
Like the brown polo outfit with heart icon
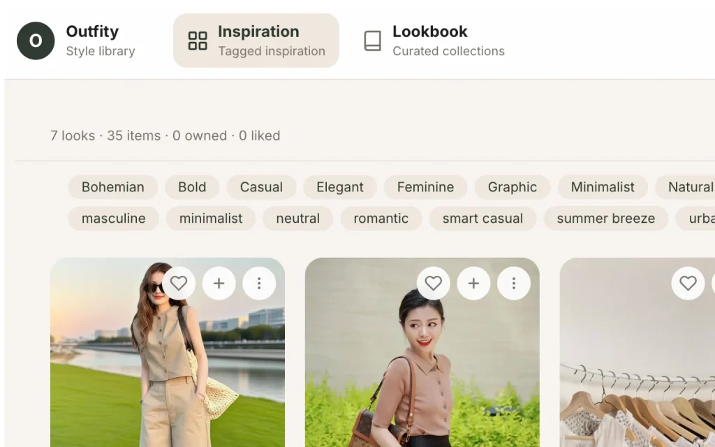(433, 284)
